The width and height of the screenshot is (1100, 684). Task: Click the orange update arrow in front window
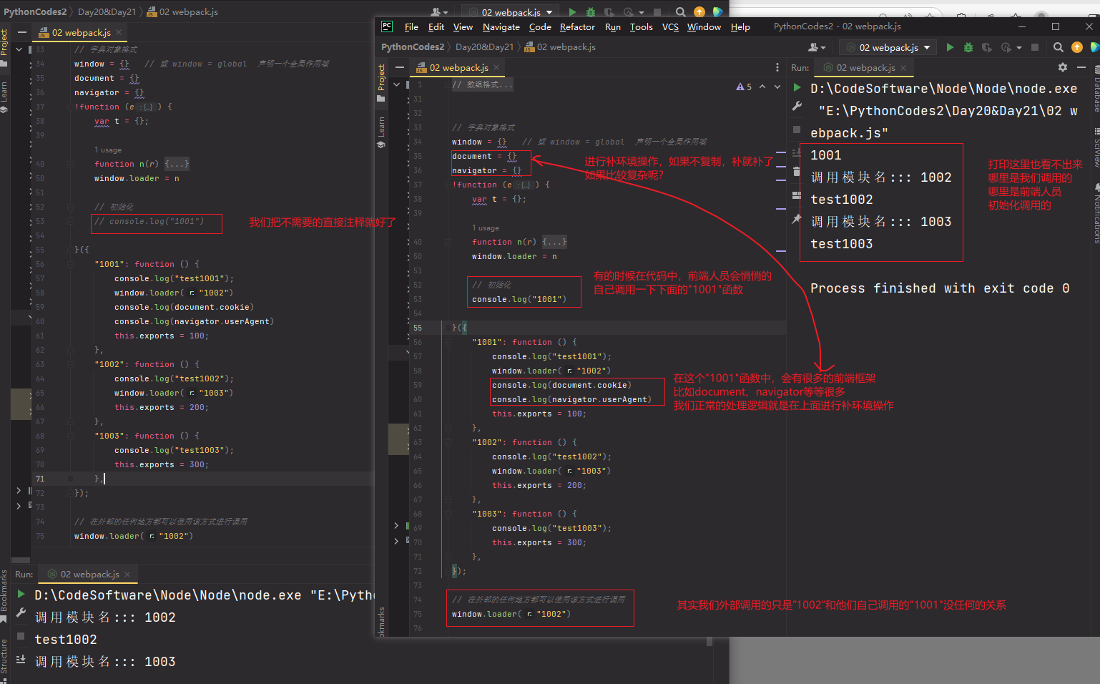tap(1076, 48)
